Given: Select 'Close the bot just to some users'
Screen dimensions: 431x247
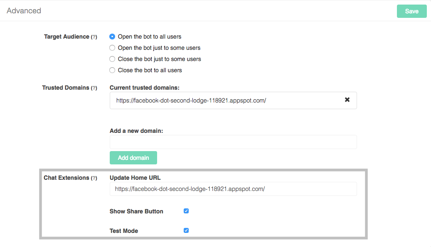Looking at the screenshot, I should 112,59.
